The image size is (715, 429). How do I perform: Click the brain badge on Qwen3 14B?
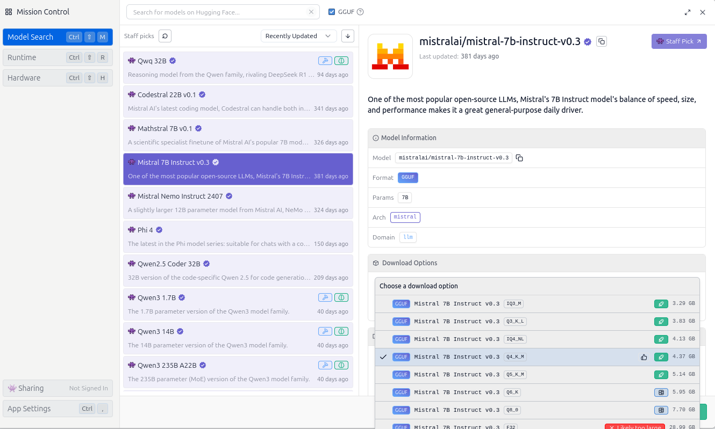coord(341,331)
